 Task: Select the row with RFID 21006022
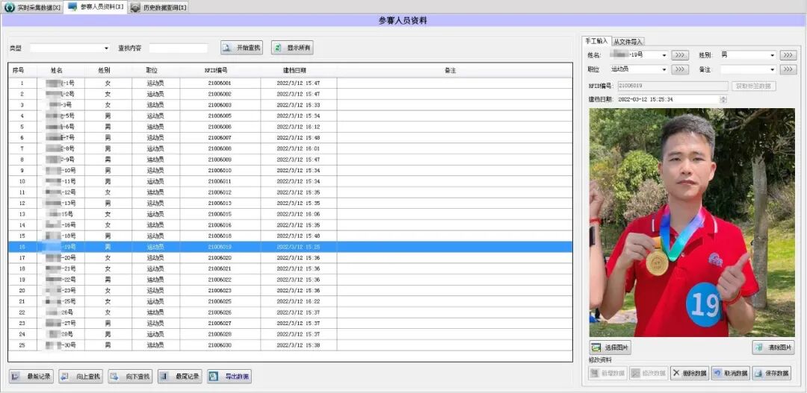(x=290, y=280)
